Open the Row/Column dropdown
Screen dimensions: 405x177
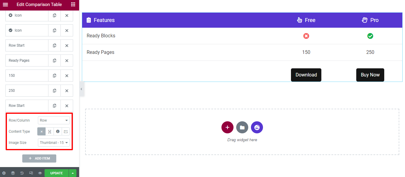coord(54,120)
